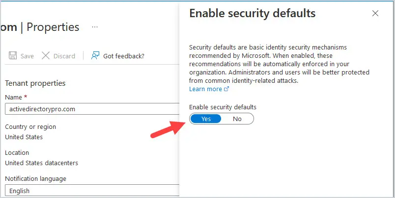Open the ellipsis more options menu
The image size is (395, 198).
click(95, 26)
